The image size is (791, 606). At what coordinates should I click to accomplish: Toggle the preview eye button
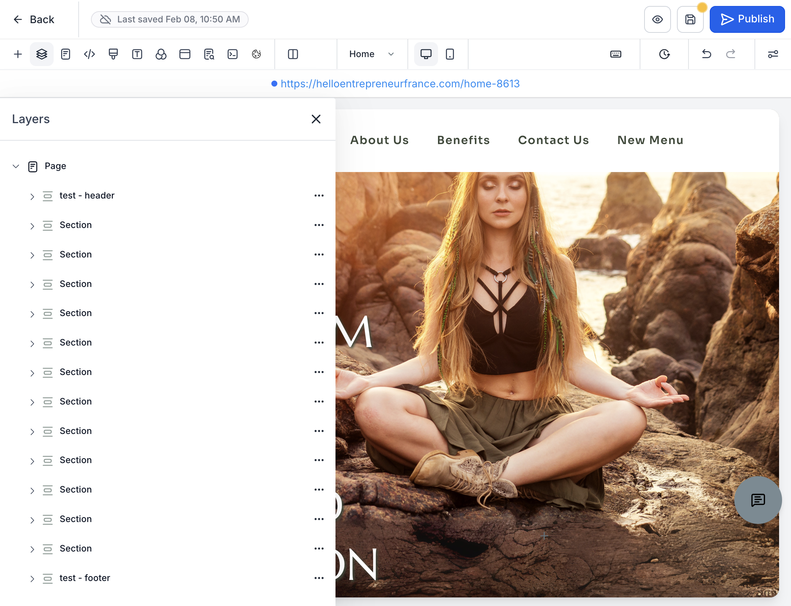point(658,19)
